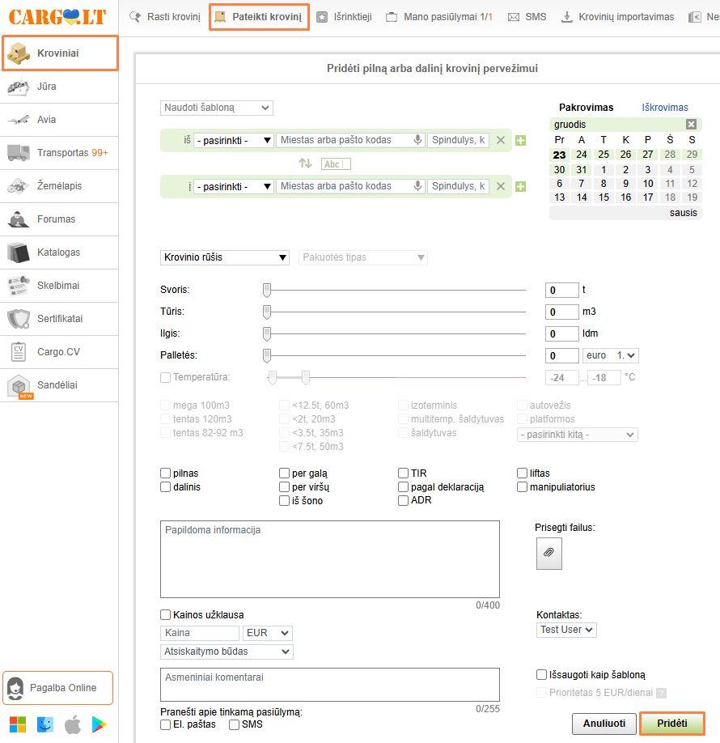
Task: Toggle Išsaugoti kaip šabloną checkbox
Action: pyautogui.click(x=542, y=674)
